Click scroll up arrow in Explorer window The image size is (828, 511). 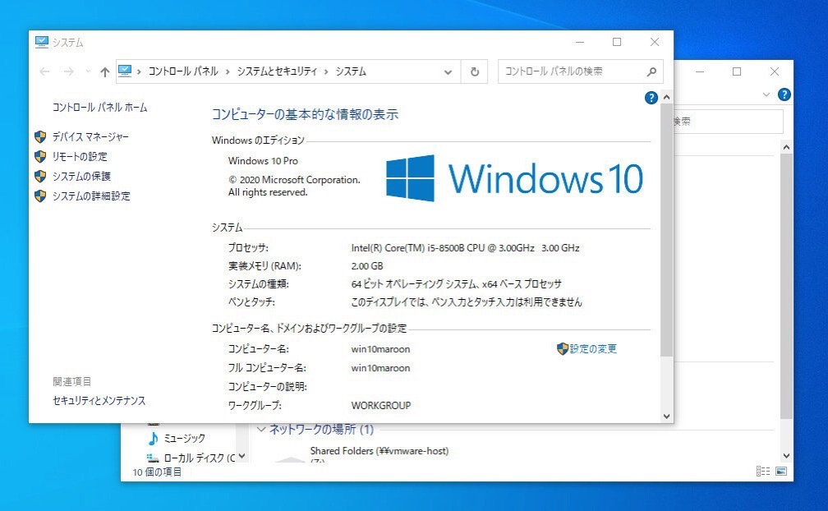coord(786,147)
